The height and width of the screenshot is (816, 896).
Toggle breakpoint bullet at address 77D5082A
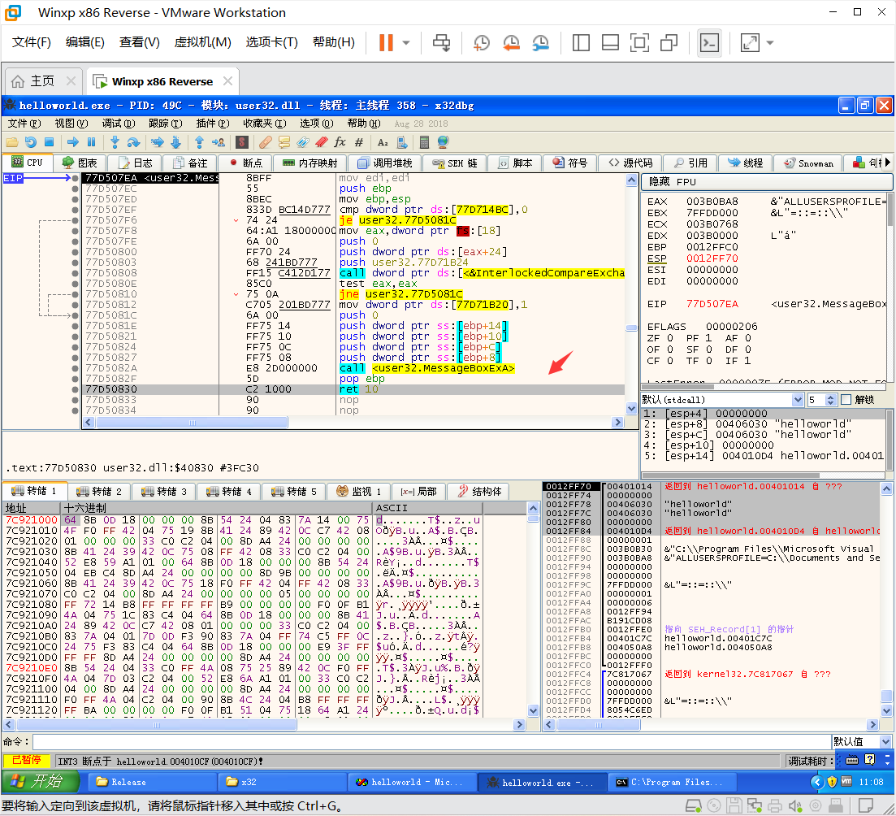pyautogui.click(x=75, y=368)
